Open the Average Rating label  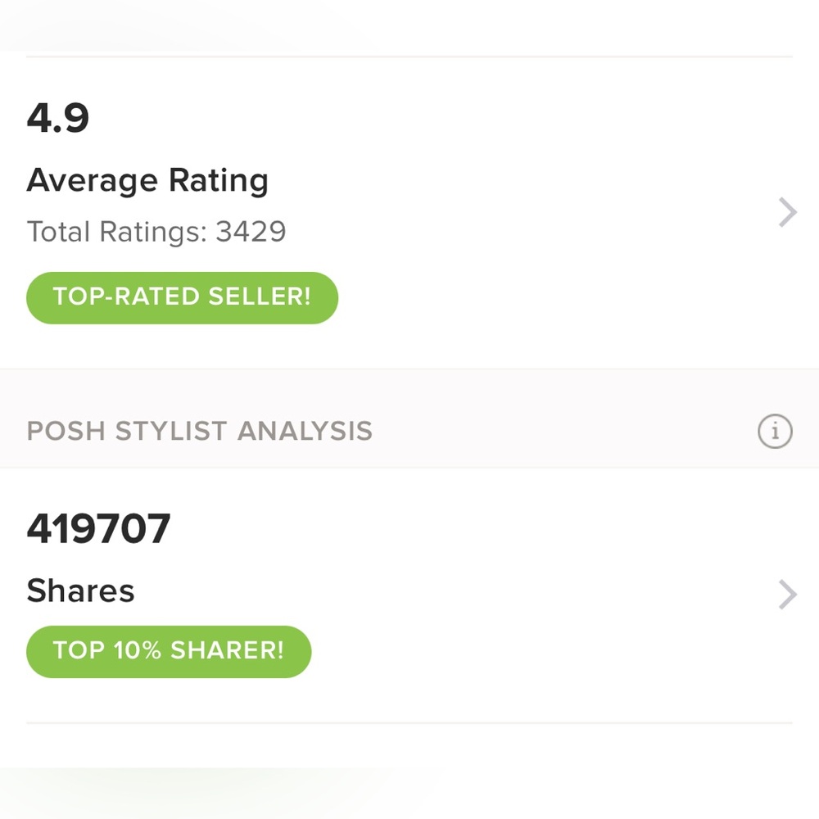click(x=147, y=181)
